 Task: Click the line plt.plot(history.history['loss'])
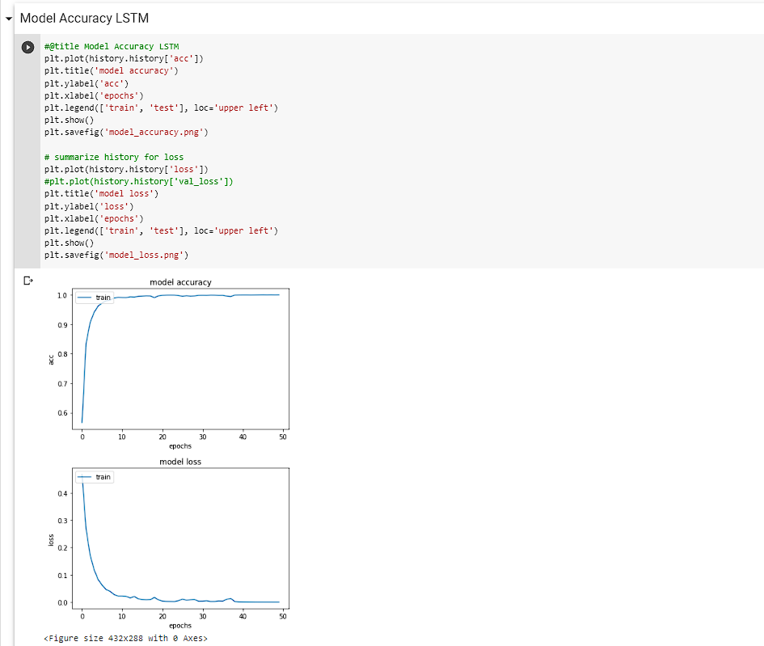(x=126, y=169)
